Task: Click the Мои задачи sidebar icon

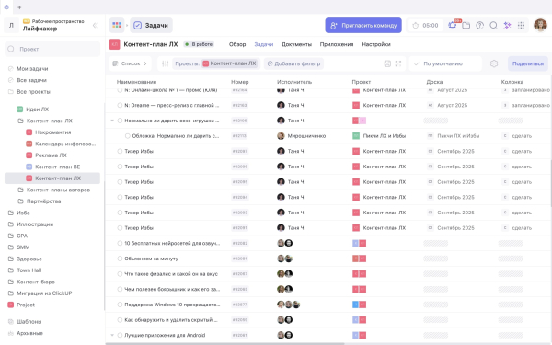Action: tap(10, 69)
